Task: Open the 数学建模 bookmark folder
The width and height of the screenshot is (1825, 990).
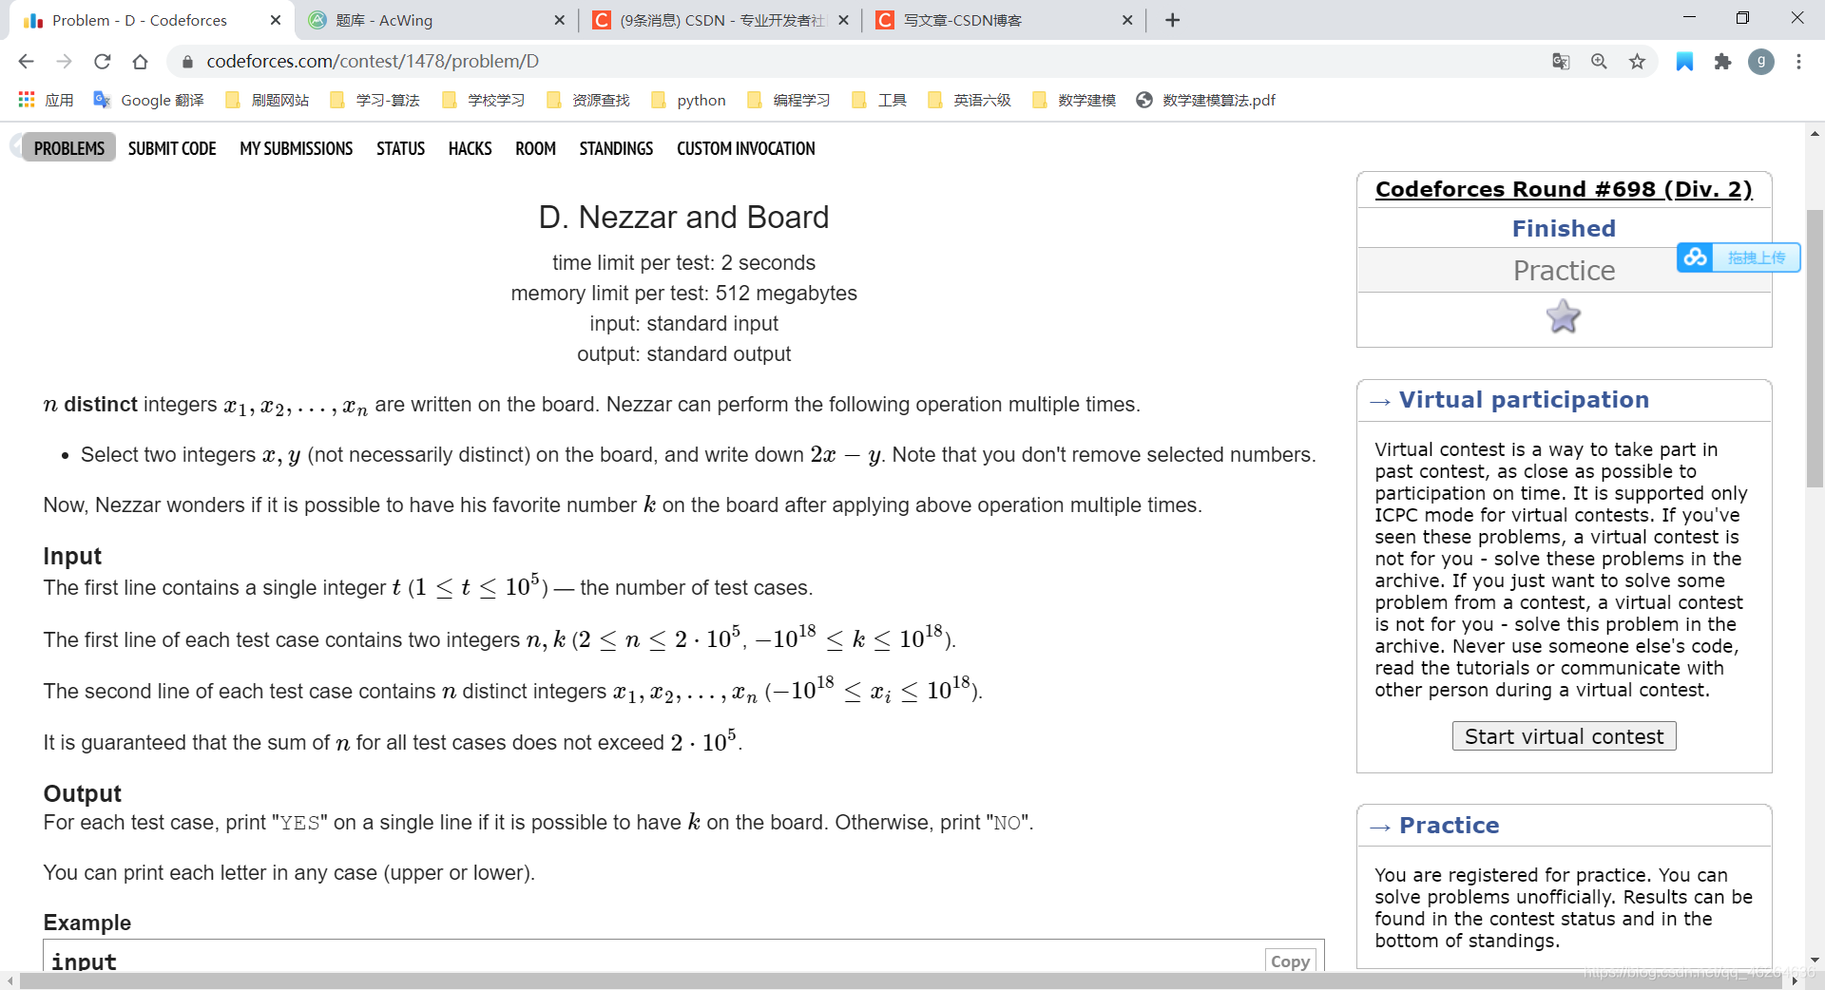Action: click(x=1074, y=100)
